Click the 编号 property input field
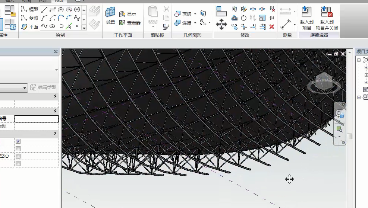 [37, 119]
